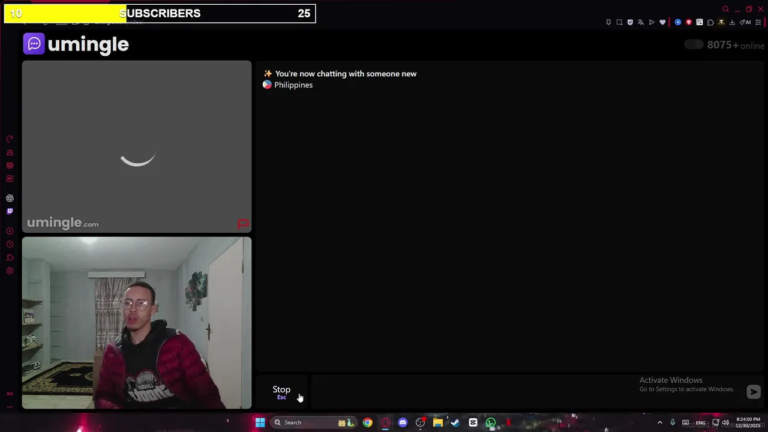The image size is (768, 432).
Task: Open the sidebar player icon
Action: [x=10, y=231]
